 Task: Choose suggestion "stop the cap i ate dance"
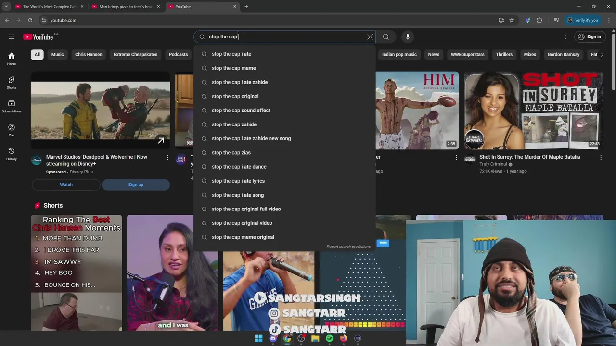[284, 167]
